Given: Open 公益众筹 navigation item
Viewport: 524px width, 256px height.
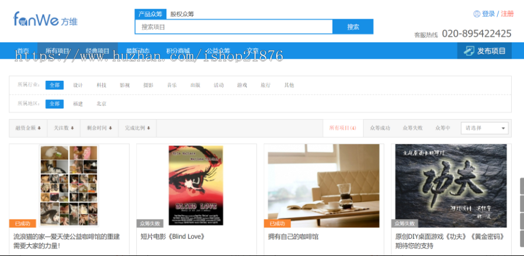Looking at the screenshot, I should pyautogui.click(x=218, y=51).
